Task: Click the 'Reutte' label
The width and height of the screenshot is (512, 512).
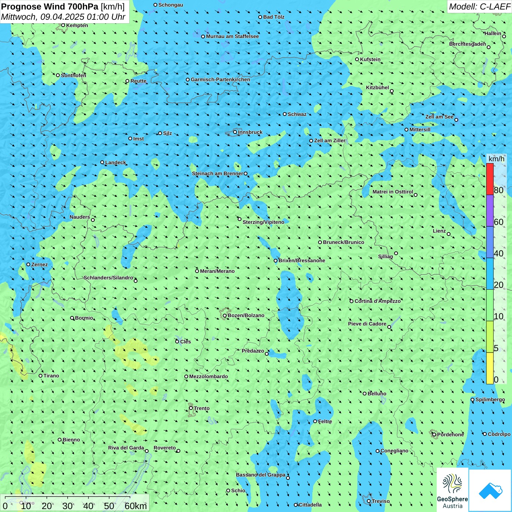Action: click(138, 81)
